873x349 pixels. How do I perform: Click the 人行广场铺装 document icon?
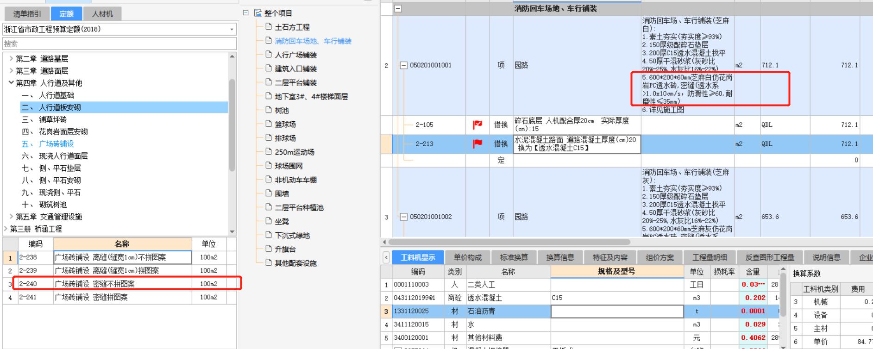(269, 55)
